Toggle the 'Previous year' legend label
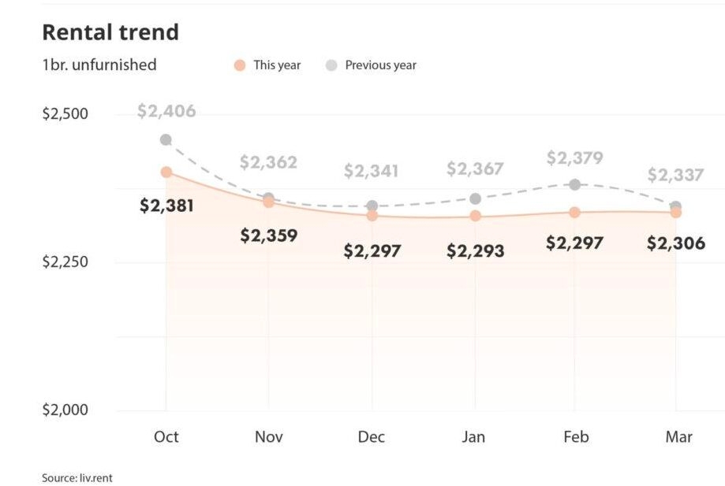725x486 pixels. coord(380,65)
